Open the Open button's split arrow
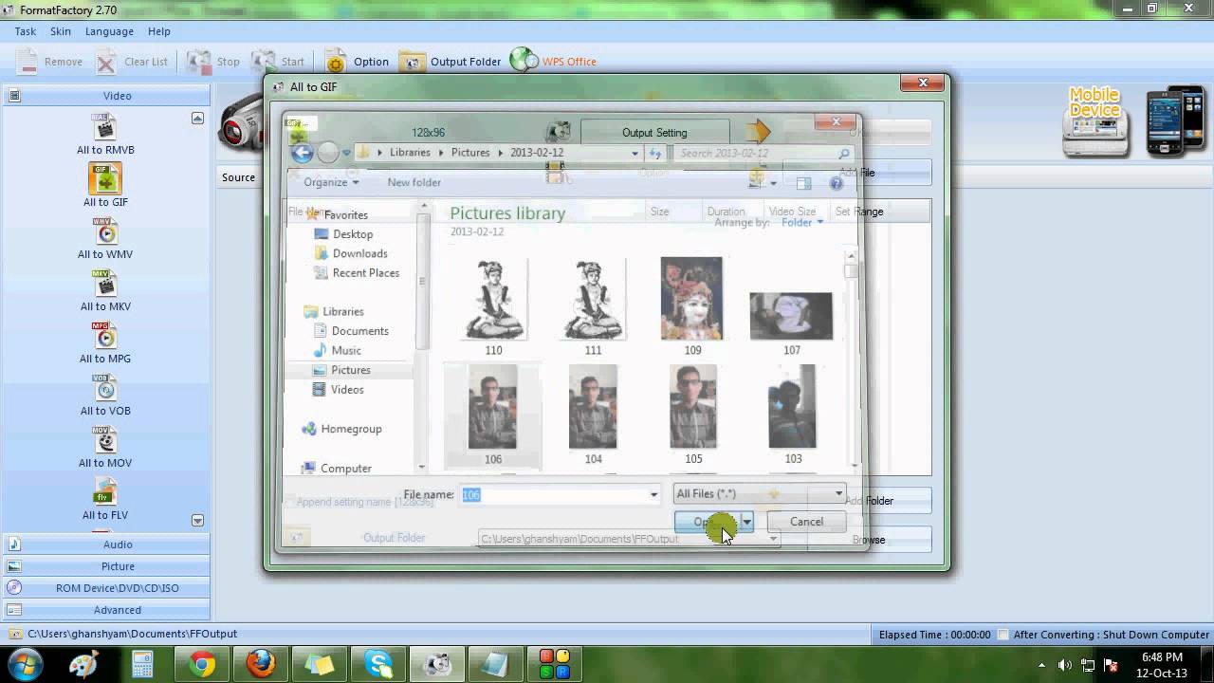This screenshot has height=683, width=1214. [746, 522]
